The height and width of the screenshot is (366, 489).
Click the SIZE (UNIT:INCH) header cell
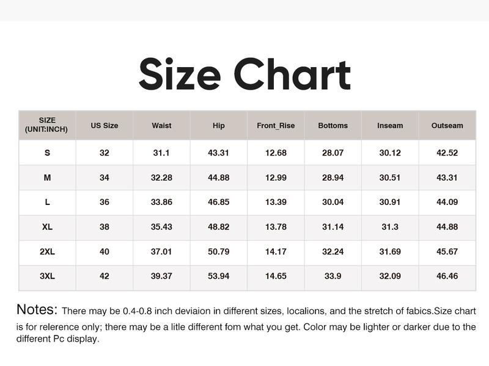pyautogui.click(x=47, y=125)
